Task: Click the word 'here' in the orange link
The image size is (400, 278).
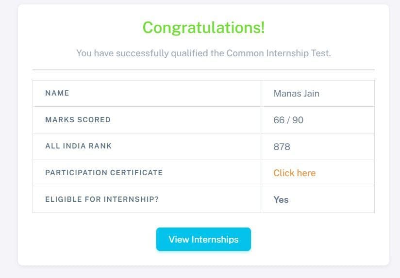Action: (x=306, y=173)
